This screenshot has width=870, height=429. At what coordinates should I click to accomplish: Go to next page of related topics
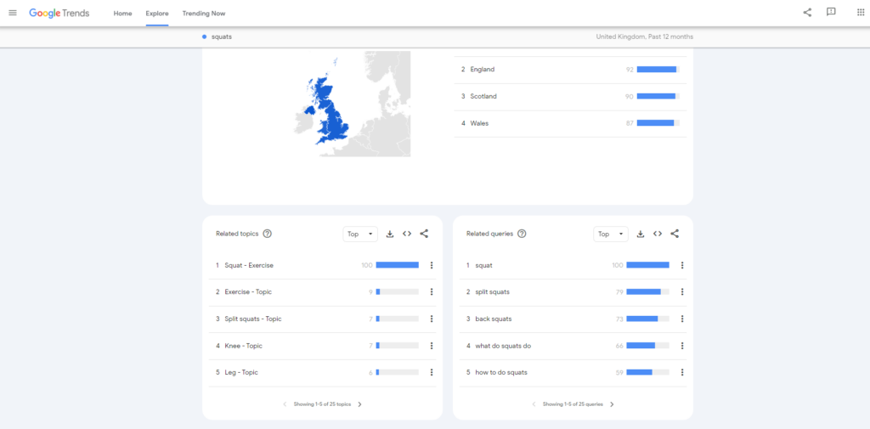point(359,404)
